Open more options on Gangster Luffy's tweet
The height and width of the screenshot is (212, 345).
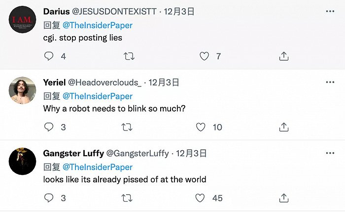coord(329,153)
